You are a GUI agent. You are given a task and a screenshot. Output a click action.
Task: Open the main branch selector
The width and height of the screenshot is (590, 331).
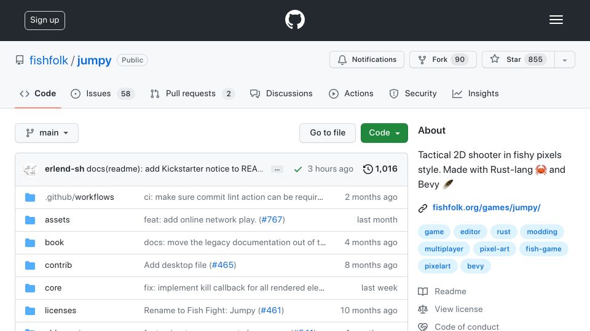coord(47,133)
